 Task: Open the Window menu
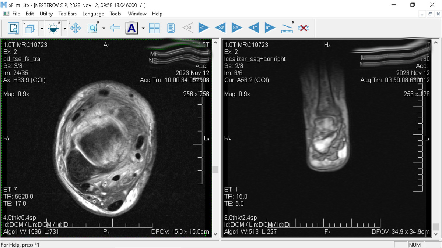[137, 14]
